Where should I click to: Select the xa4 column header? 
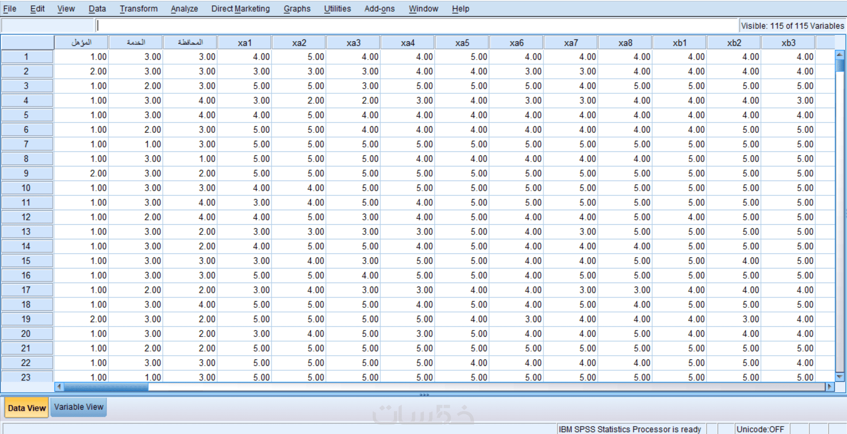click(408, 43)
